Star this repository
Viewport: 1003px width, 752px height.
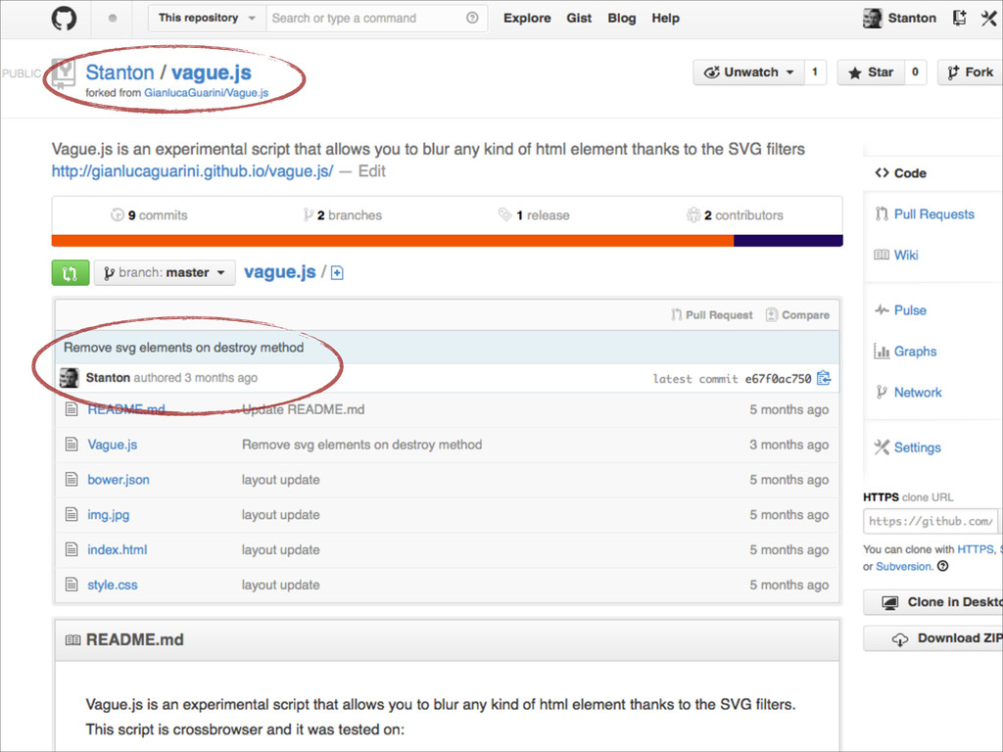tap(871, 72)
